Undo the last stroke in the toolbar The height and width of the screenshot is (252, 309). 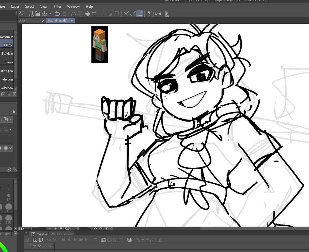[x=57, y=14]
